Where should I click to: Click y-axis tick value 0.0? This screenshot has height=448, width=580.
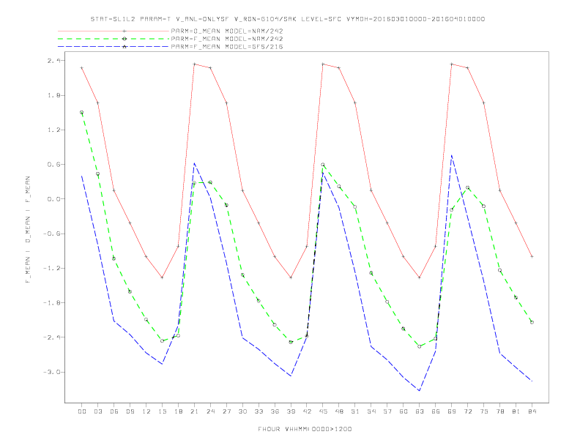click(53, 199)
